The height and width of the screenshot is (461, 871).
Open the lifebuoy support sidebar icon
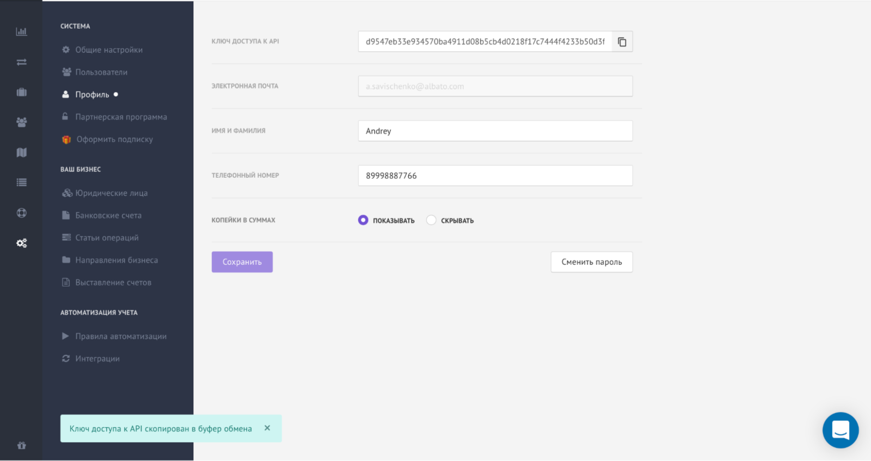click(21, 213)
